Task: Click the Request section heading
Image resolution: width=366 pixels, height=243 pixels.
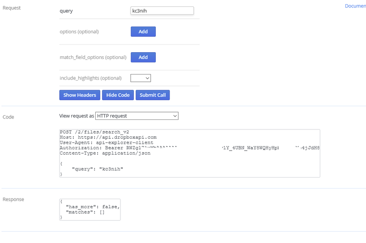Action: pyautogui.click(x=12, y=8)
